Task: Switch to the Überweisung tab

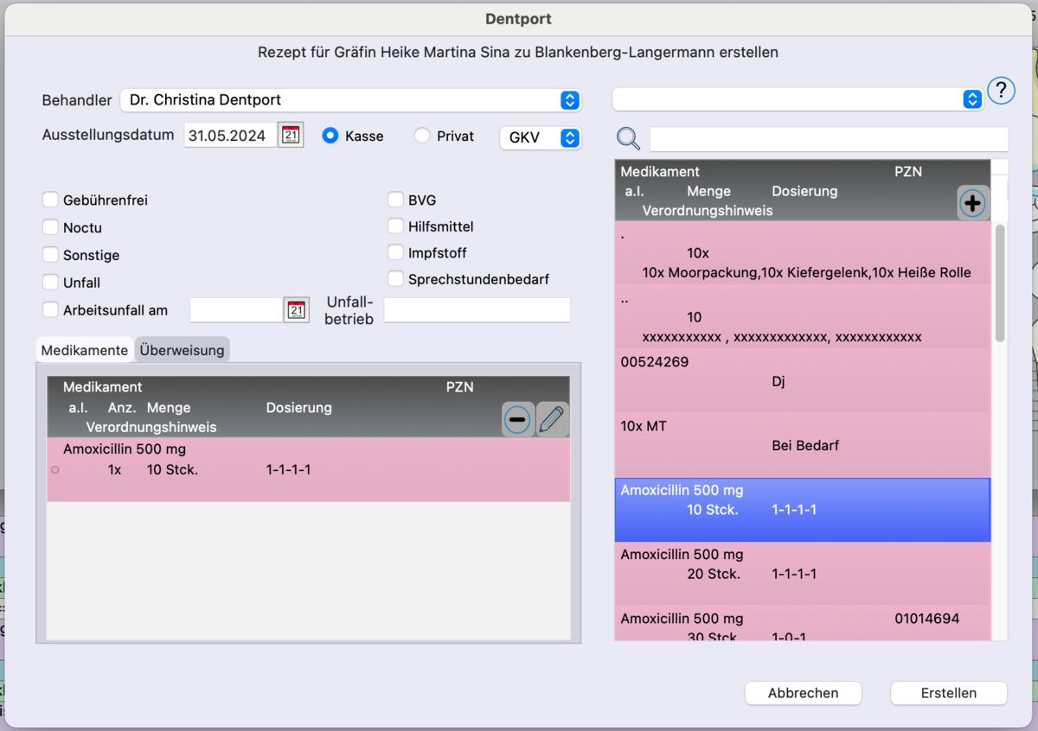Action: tap(182, 350)
